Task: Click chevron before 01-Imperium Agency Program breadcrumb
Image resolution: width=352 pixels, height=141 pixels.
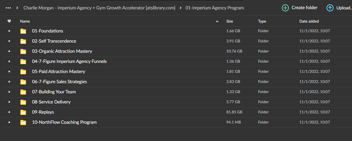Action: 181,8
